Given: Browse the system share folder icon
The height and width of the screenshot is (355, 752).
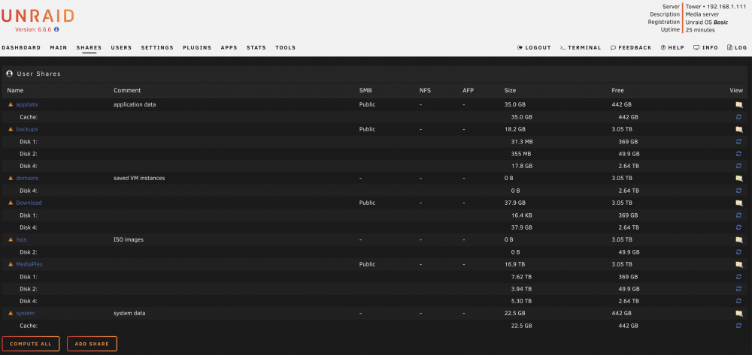Looking at the screenshot, I should point(738,314).
